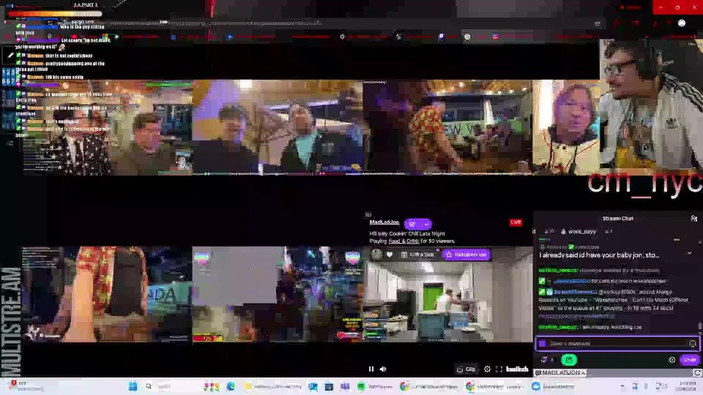
Task: Click the work_dayy top gifter name
Action: pos(582,232)
